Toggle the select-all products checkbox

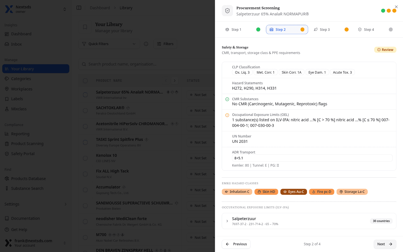click(x=85, y=81)
